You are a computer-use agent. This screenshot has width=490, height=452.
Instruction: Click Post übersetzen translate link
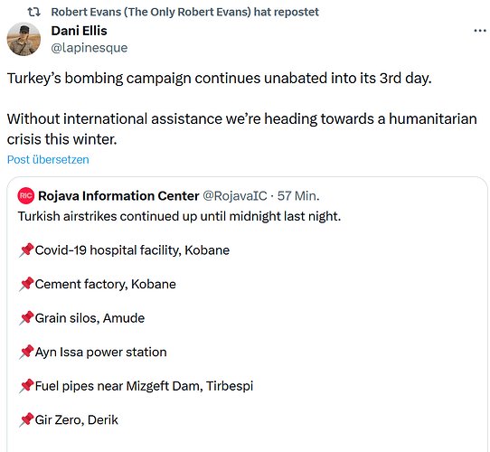48,159
